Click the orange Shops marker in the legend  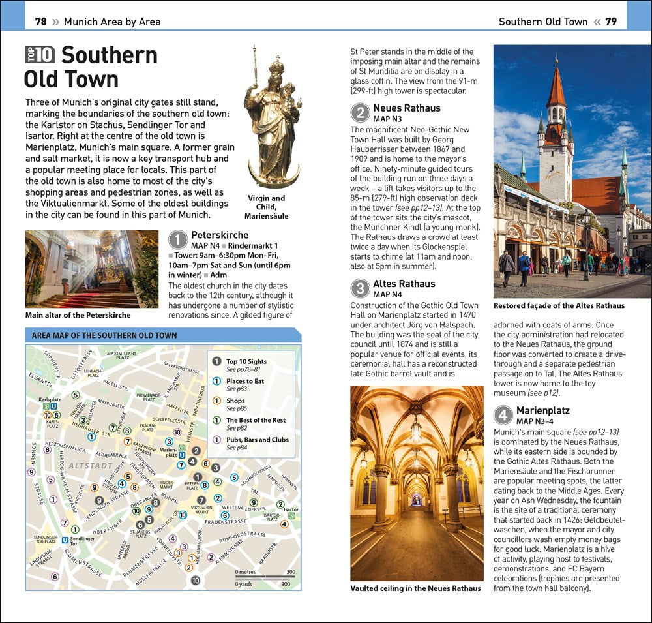217,401
